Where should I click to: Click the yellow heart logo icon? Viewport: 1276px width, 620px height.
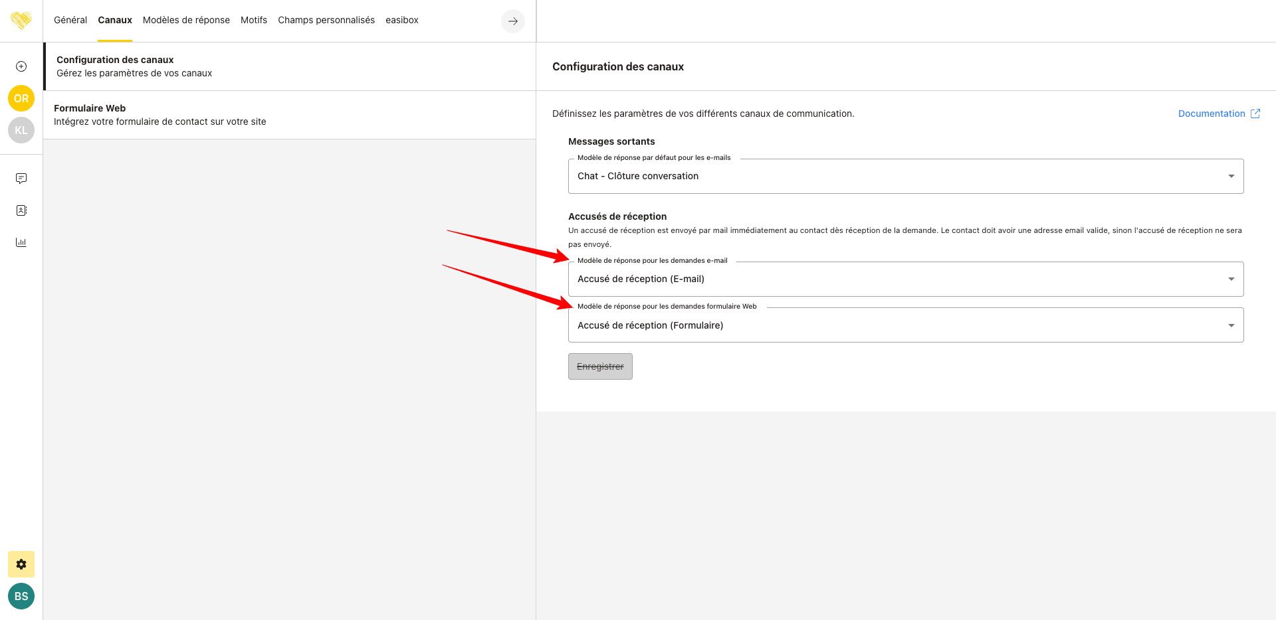pos(21,21)
